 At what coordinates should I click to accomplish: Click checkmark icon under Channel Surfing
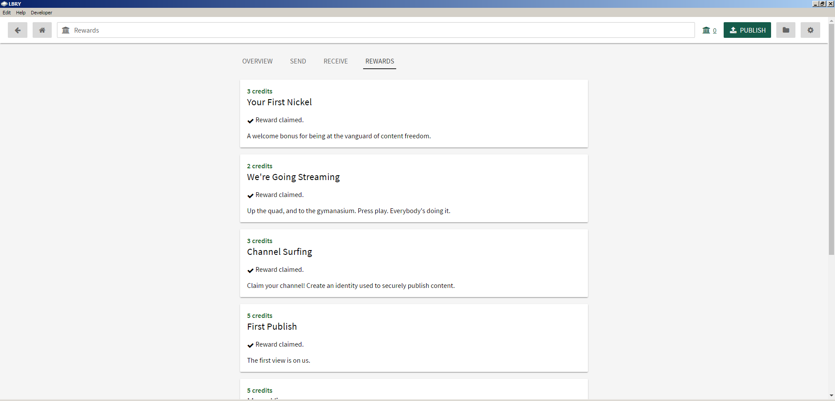click(x=250, y=270)
